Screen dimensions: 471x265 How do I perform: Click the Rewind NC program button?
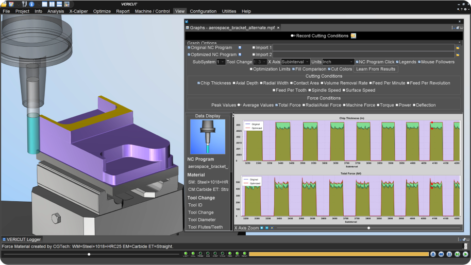click(441, 254)
